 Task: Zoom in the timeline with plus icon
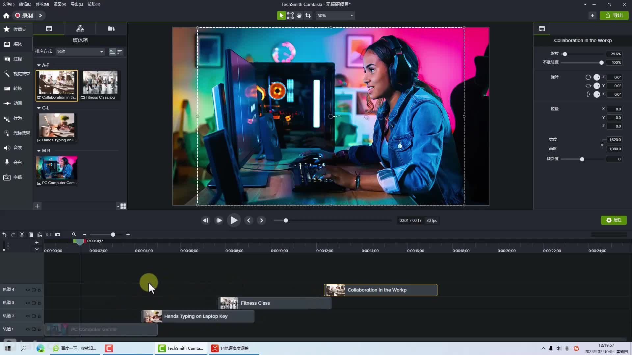pos(128,235)
